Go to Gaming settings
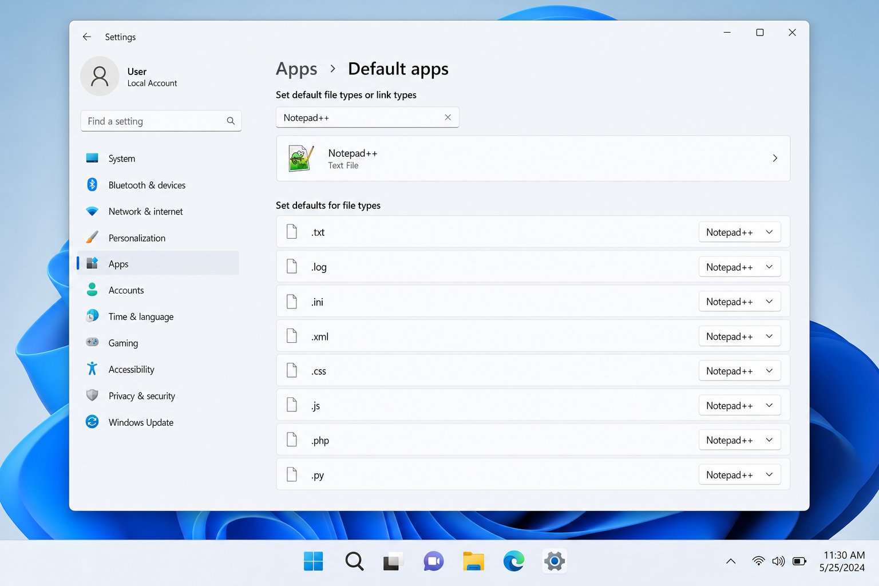This screenshot has height=586, width=879. [158, 343]
